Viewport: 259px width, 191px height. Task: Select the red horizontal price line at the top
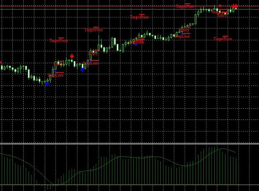coord(129,7)
